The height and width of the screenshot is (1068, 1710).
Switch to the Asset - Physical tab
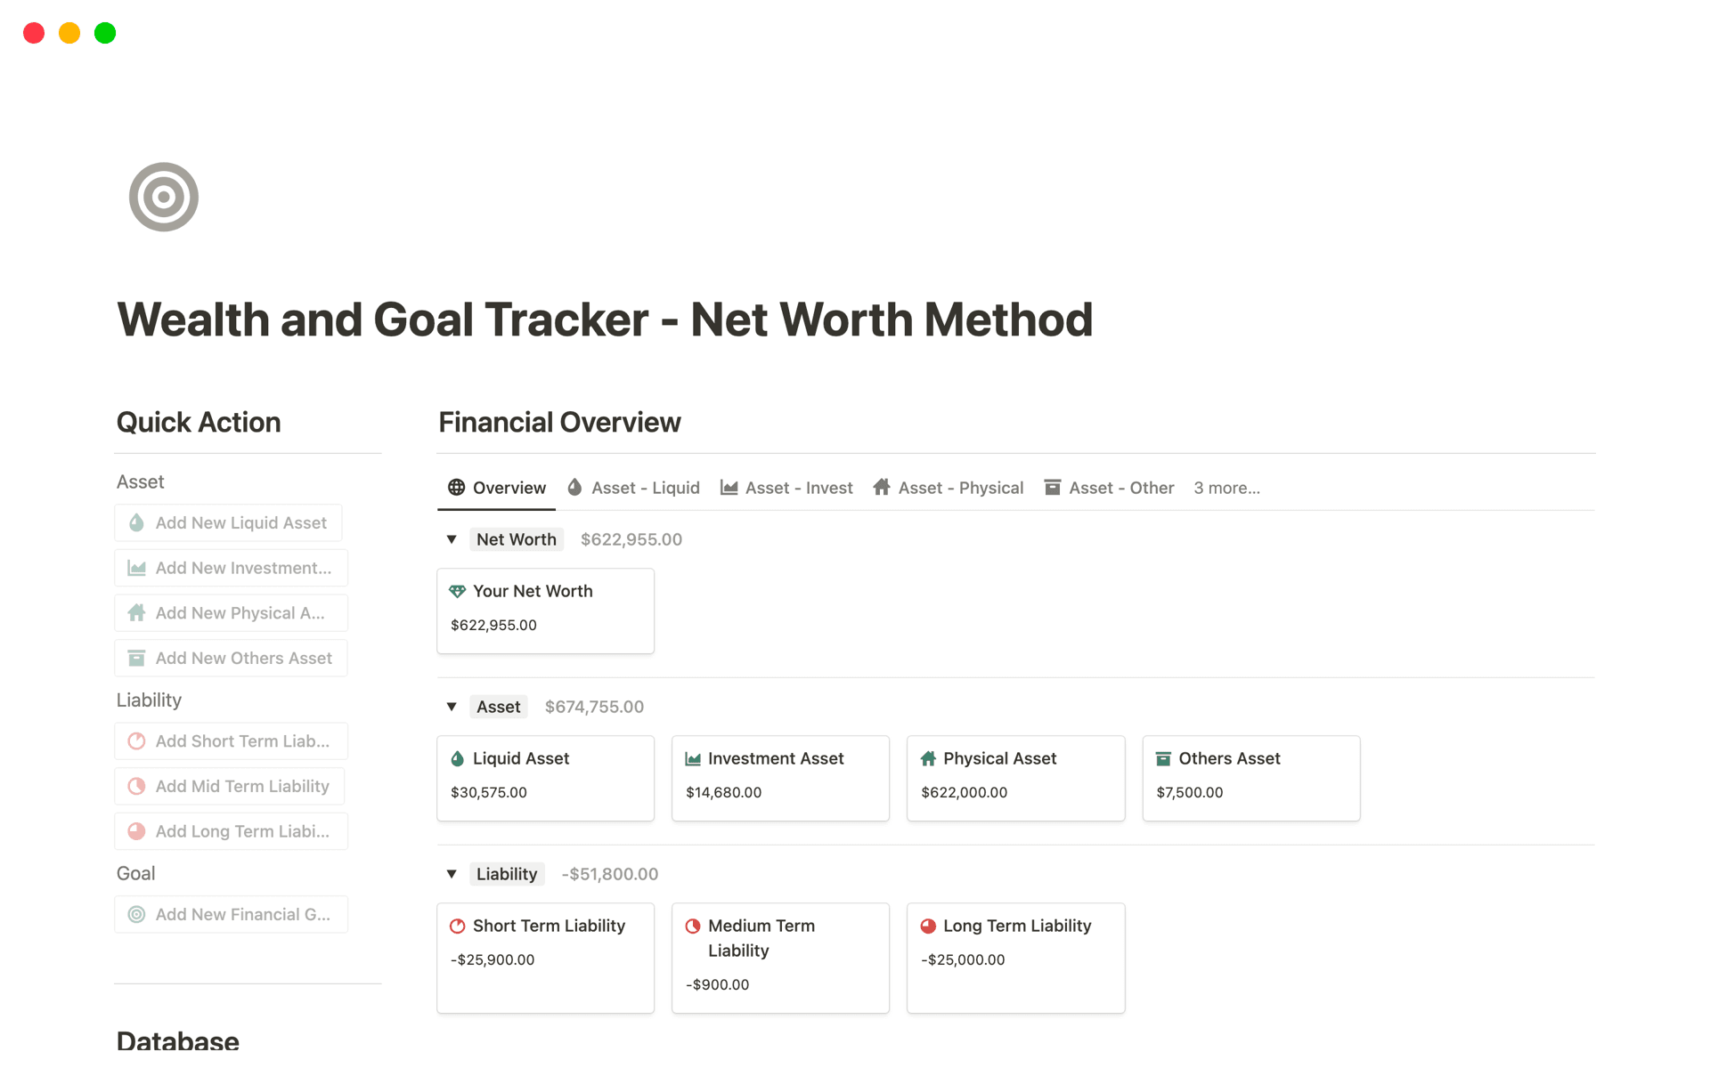click(x=960, y=487)
